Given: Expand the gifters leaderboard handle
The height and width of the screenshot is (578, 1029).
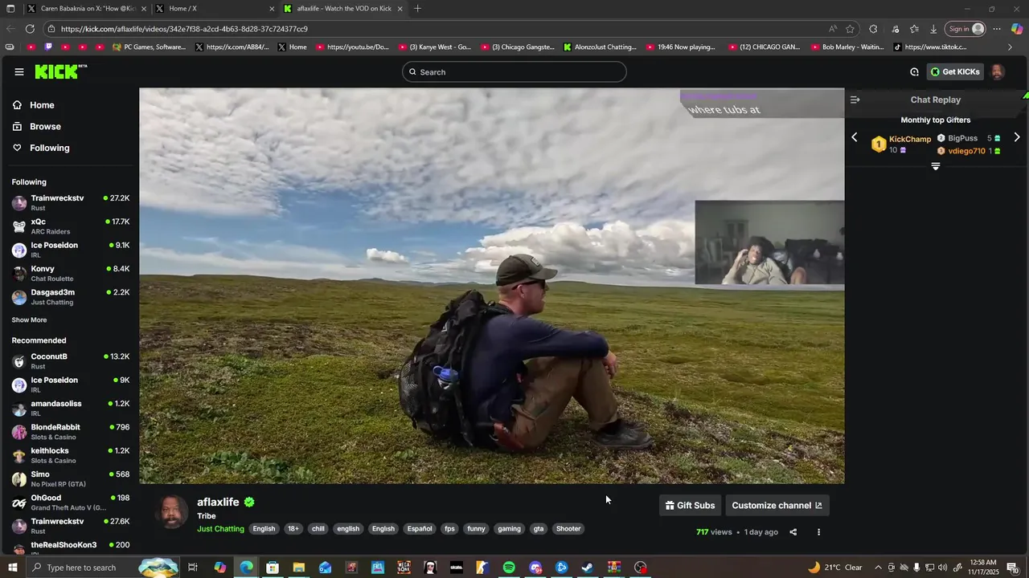Looking at the screenshot, I should tap(936, 166).
